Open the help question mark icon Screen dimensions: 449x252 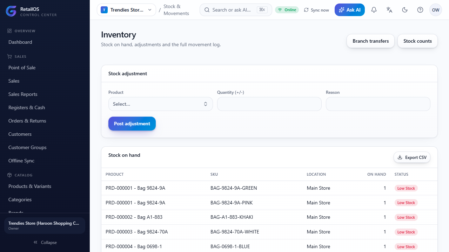click(420, 10)
